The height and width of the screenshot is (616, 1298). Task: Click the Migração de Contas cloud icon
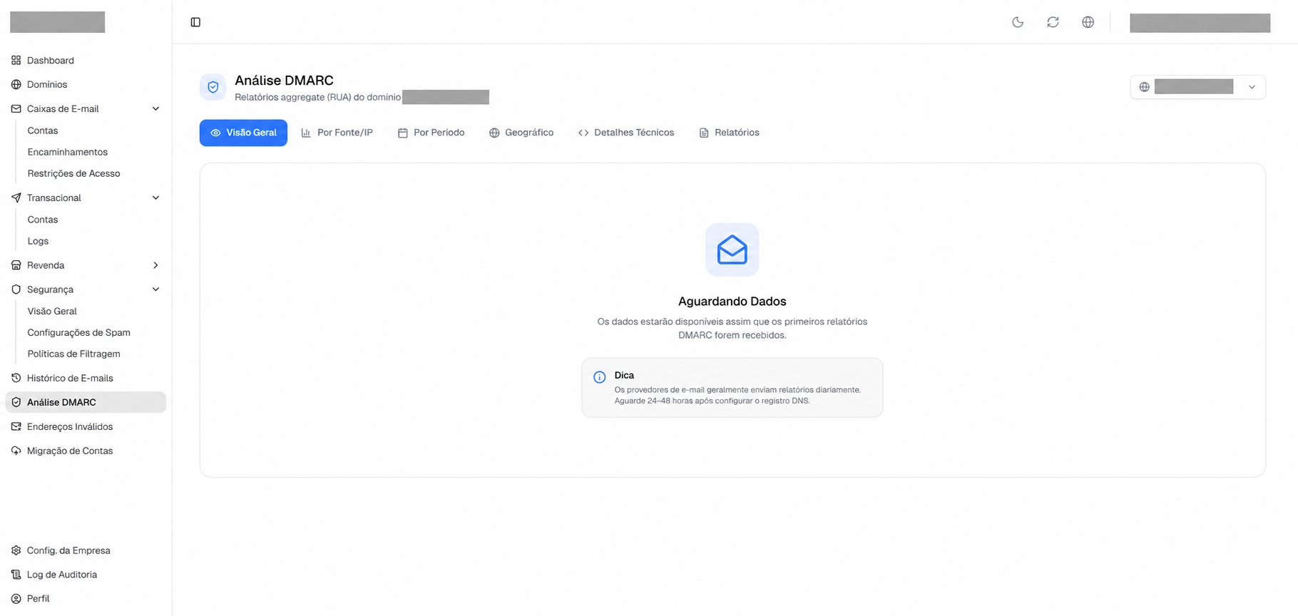(16, 451)
